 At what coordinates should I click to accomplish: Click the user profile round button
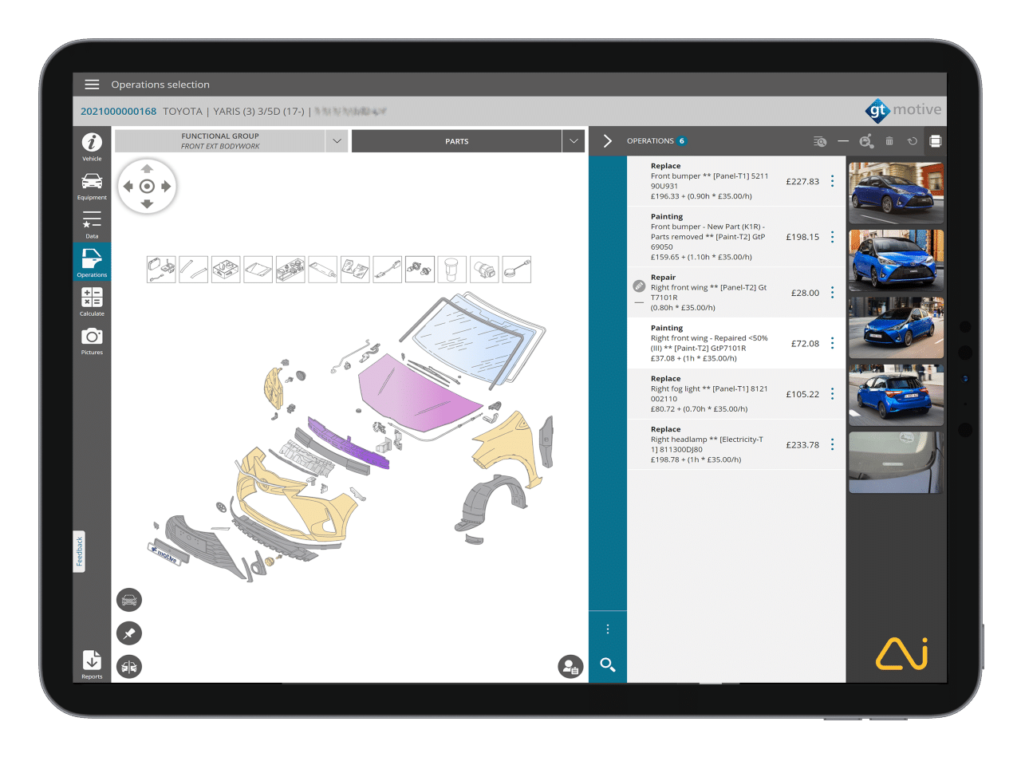(x=570, y=666)
